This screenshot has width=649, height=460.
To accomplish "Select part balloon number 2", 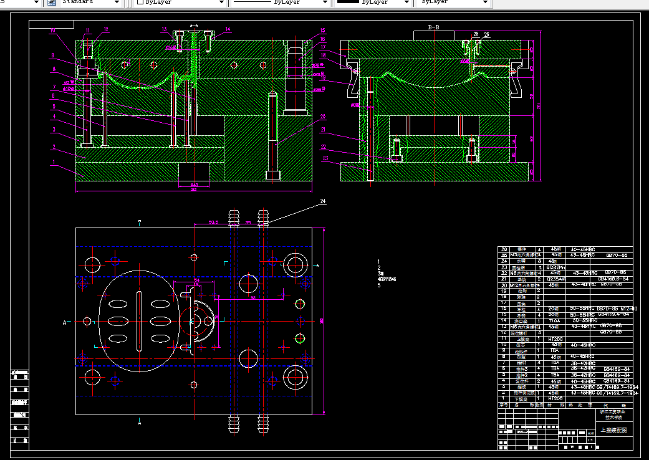I will (x=54, y=147).
